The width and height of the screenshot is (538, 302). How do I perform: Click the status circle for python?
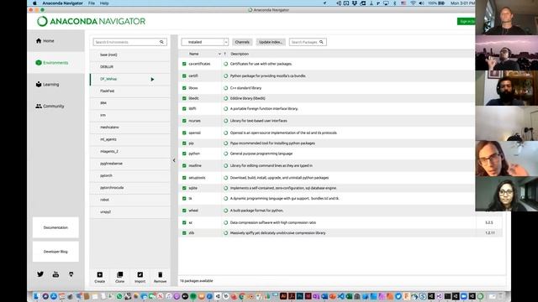click(x=226, y=154)
